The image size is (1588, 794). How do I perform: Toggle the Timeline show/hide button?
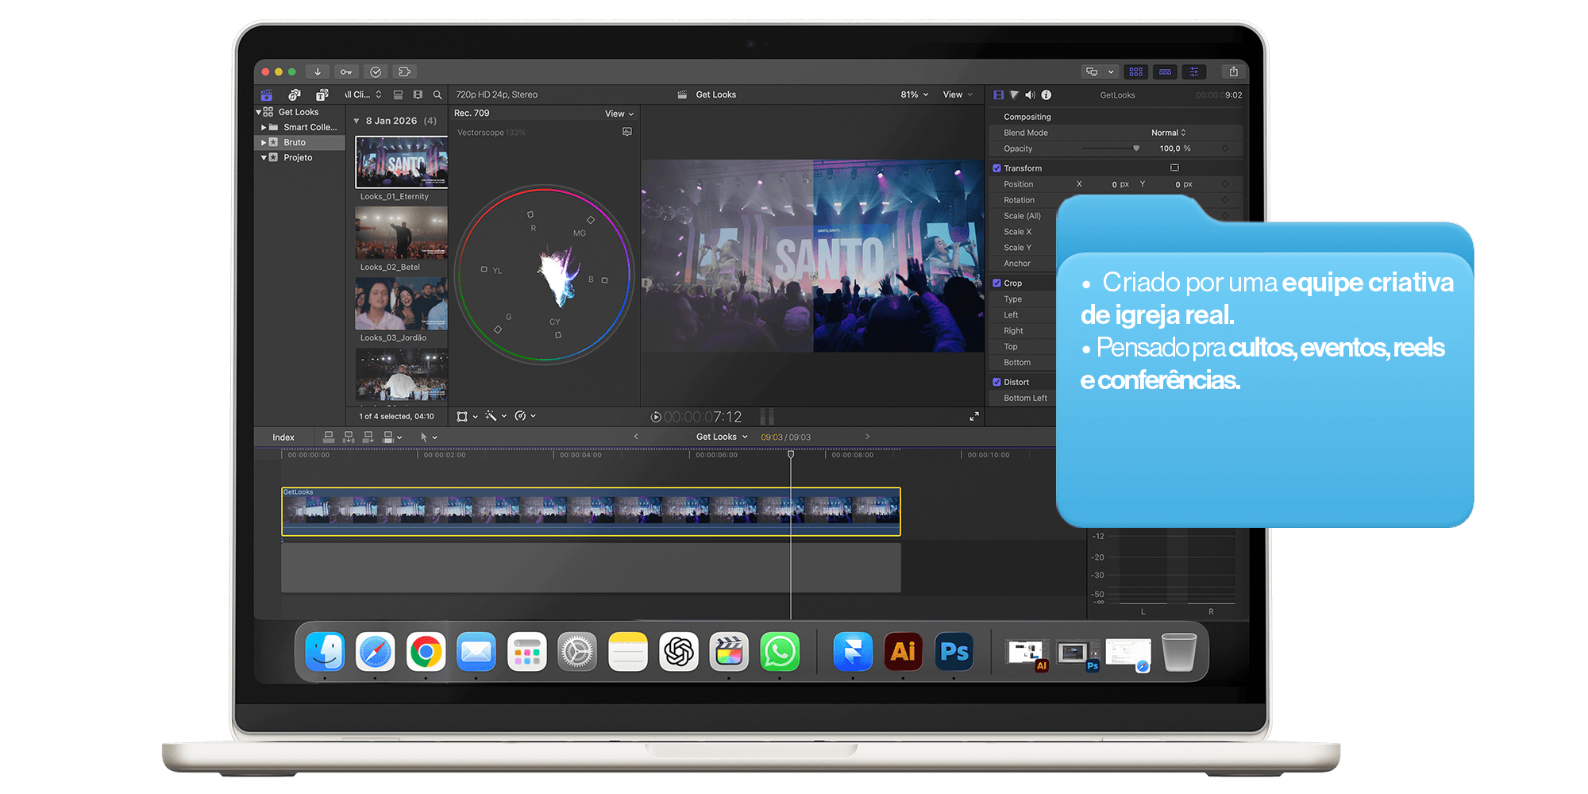point(1165,71)
